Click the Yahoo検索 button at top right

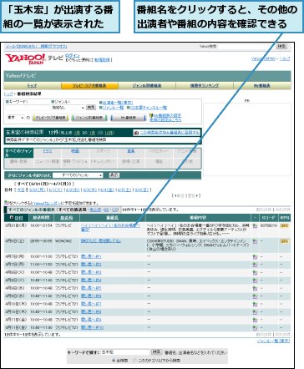(x=281, y=46)
